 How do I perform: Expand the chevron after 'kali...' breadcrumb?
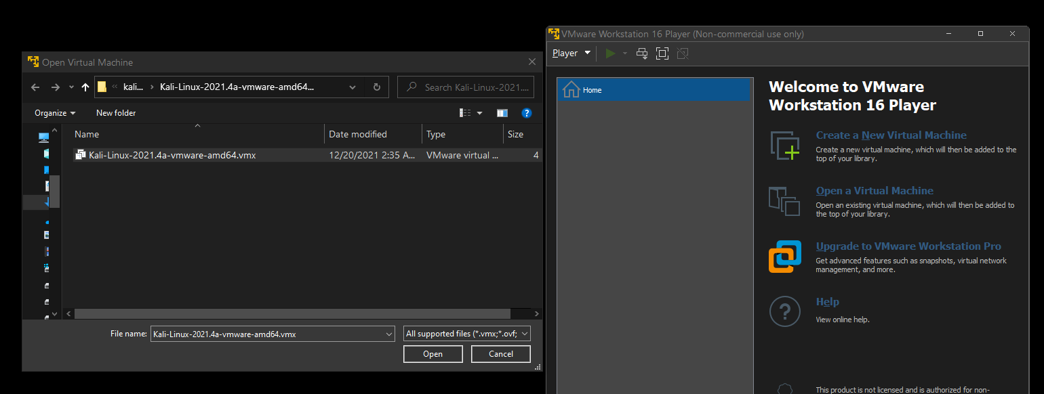152,87
